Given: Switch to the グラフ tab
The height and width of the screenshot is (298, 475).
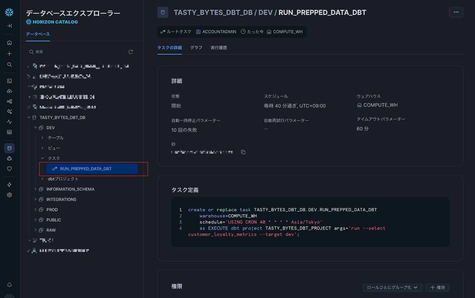Looking at the screenshot, I should [196, 48].
